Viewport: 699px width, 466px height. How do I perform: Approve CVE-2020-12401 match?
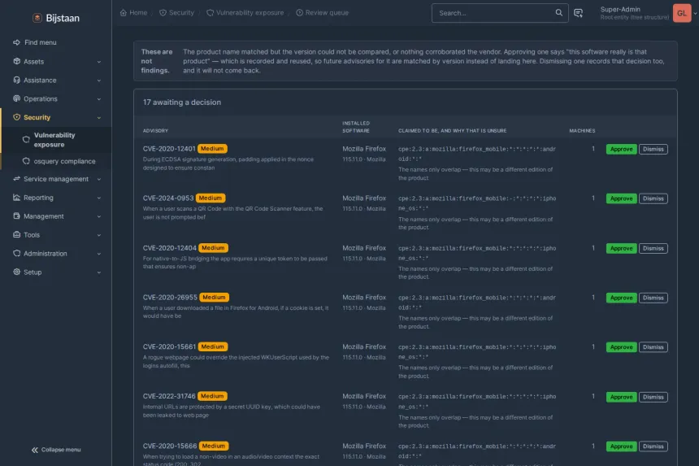(x=622, y=149)
